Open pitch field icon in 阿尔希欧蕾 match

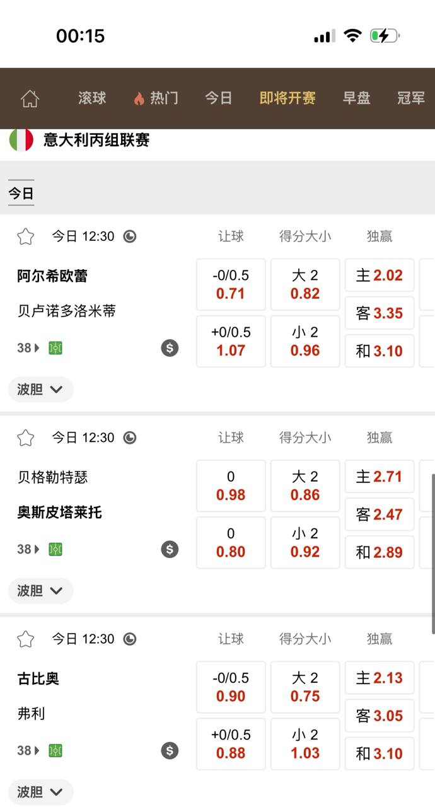pyautogui.click(x=55, y=348)
